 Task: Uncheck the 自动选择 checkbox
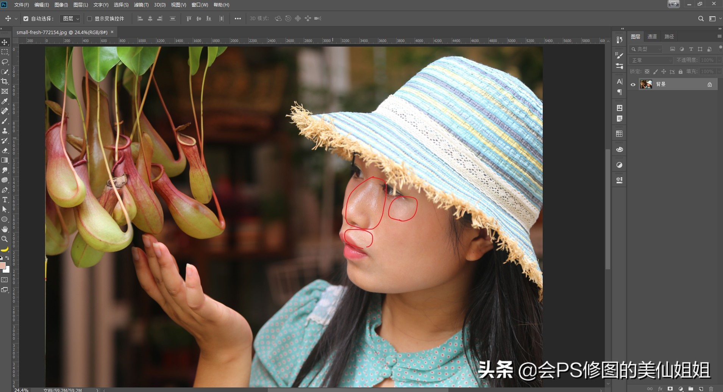[x=26, y=19]
